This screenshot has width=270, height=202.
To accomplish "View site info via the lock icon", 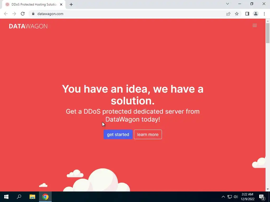I will point(33,14).
